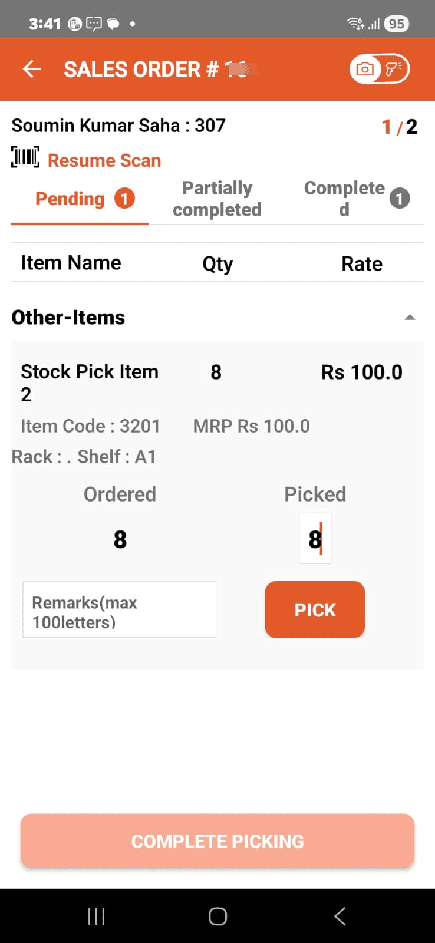
Task: Tap the COMPLETE PICKING button
Action: (218, 841)
